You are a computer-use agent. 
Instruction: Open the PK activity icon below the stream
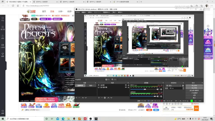coord(54,105)
